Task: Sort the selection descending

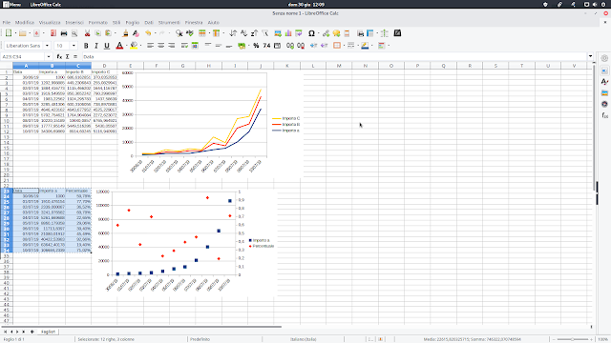Action: pyautogui.click(x=255, y=33)
